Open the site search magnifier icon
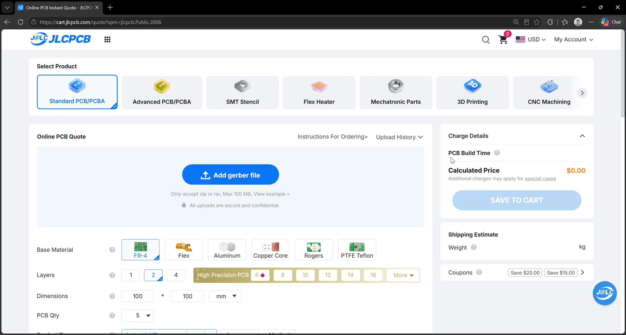The image size is (626, 335). 486,40
